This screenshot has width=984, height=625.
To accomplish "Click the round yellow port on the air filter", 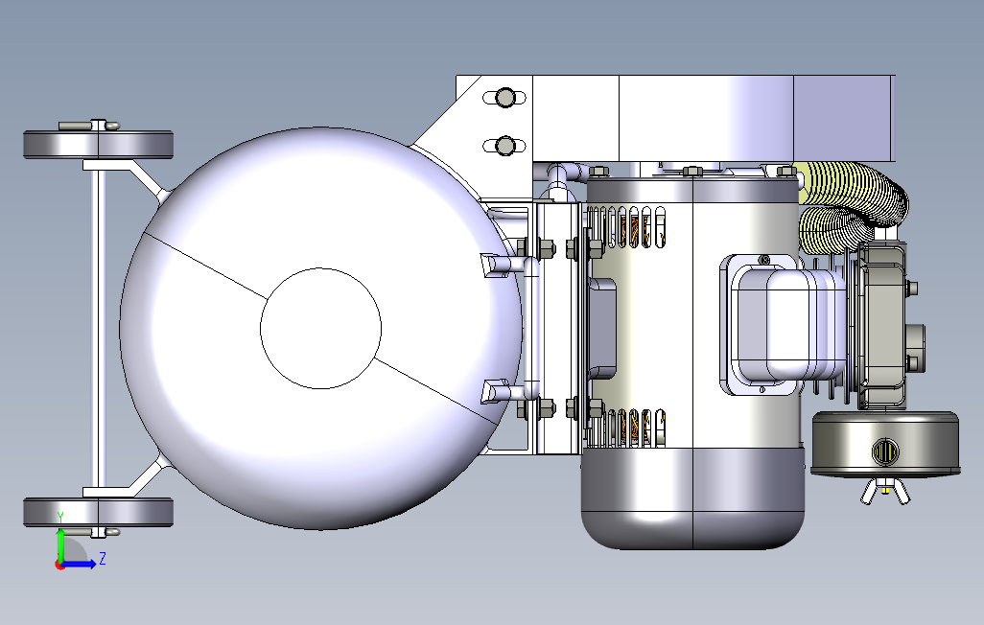I will coord(885,451).
